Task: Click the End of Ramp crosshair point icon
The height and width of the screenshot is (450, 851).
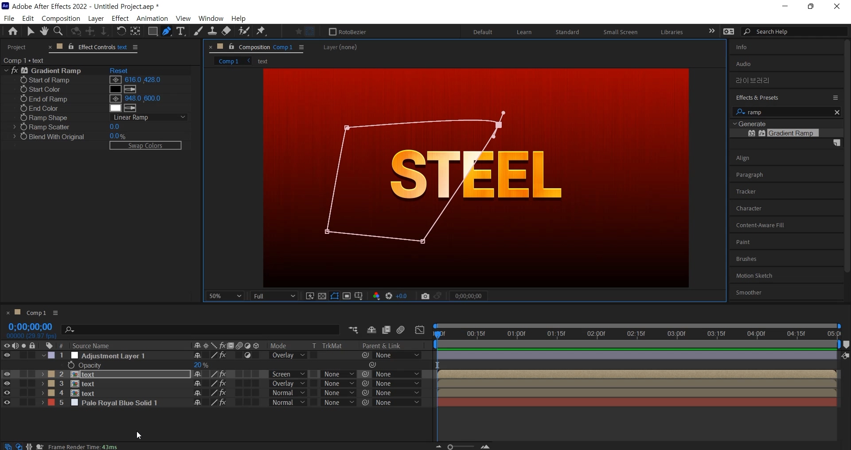Action: point(116,99)
